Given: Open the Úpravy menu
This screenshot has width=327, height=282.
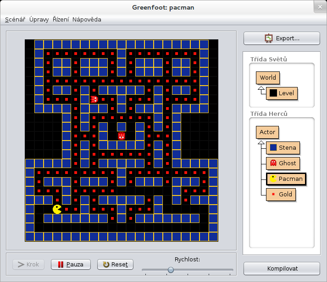Looking at the screenshot, I should [39, 20].
